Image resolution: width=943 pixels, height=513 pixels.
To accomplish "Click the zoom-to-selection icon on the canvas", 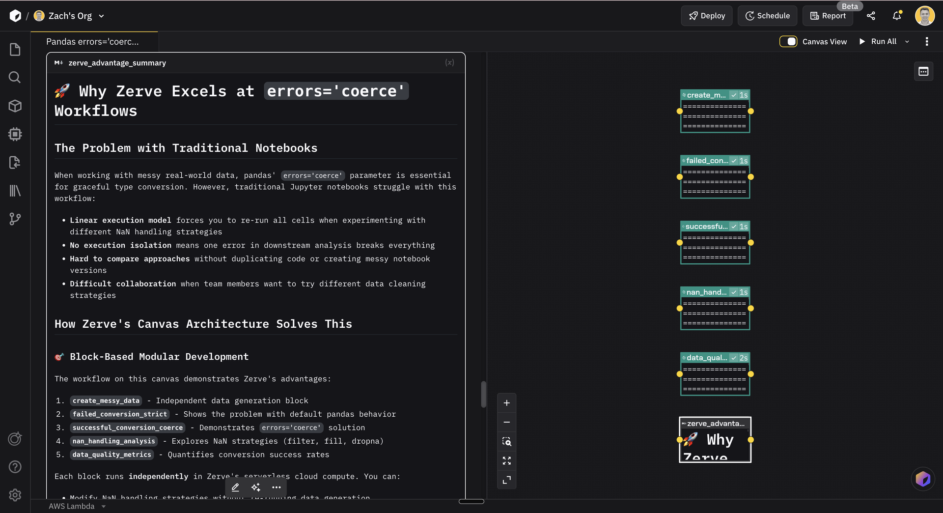I will pos(506,441).
